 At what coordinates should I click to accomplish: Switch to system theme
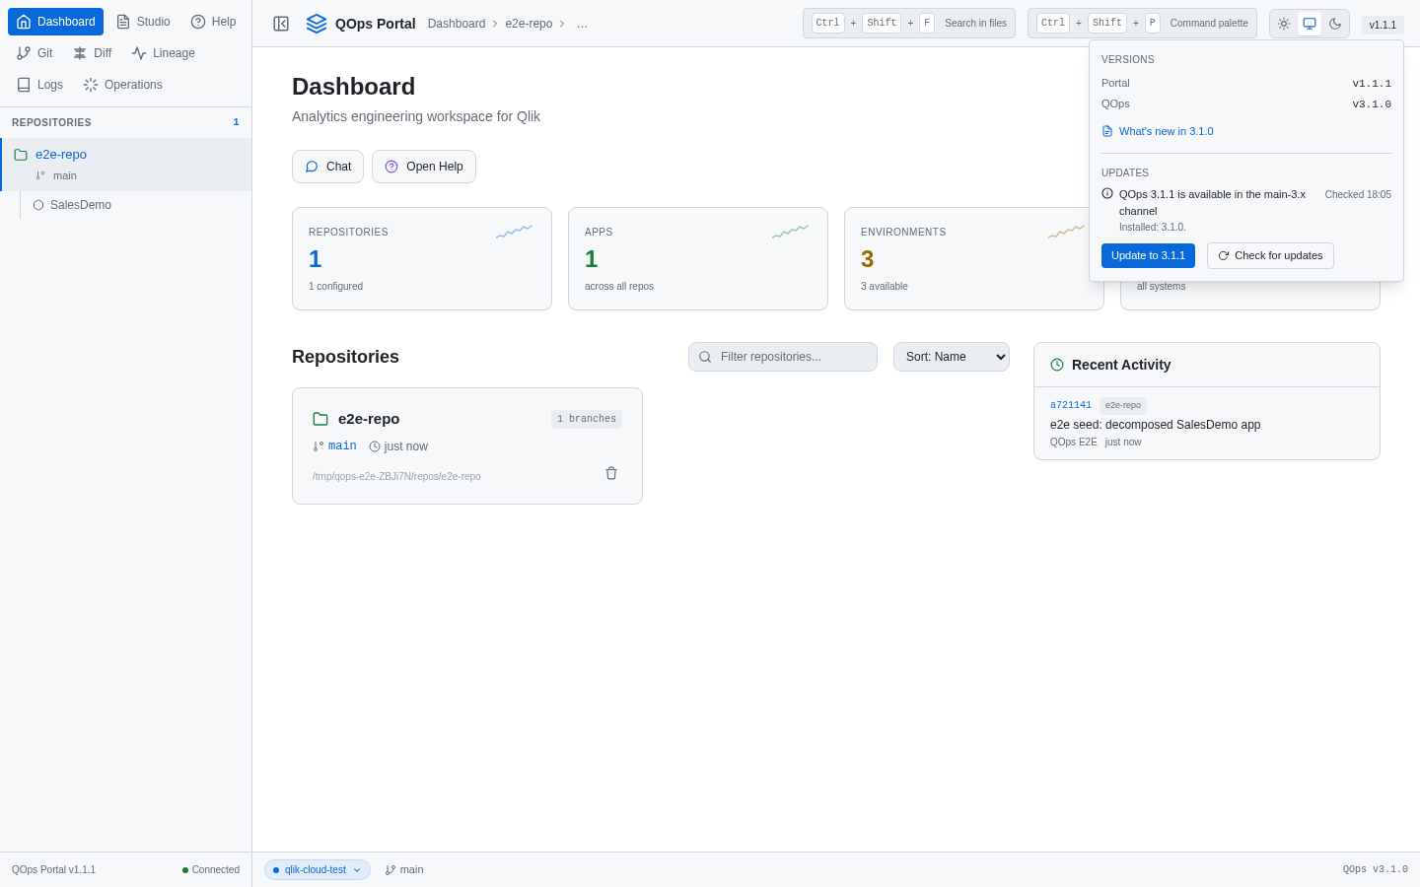tap(1310, 24)
